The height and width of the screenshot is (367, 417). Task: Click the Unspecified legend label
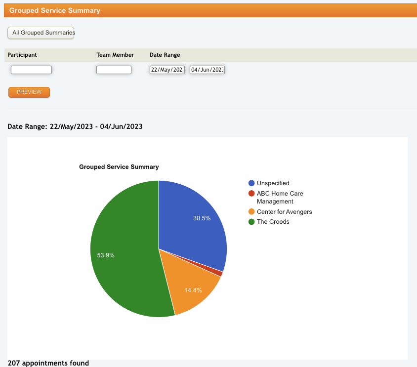(273, 183)
